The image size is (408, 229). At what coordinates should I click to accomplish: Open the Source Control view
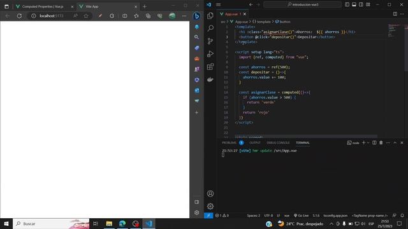[x=210, y=41]
